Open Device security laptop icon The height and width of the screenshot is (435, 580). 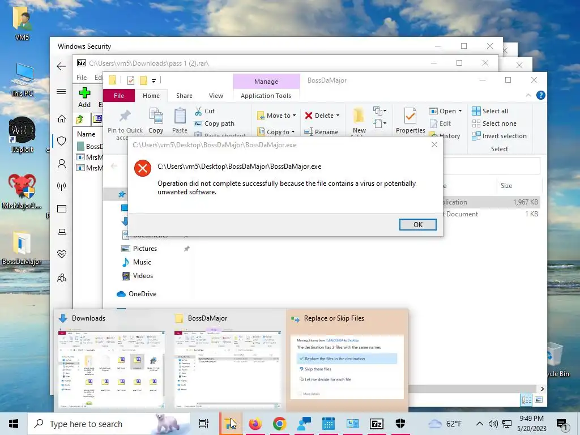click(61, 232)
